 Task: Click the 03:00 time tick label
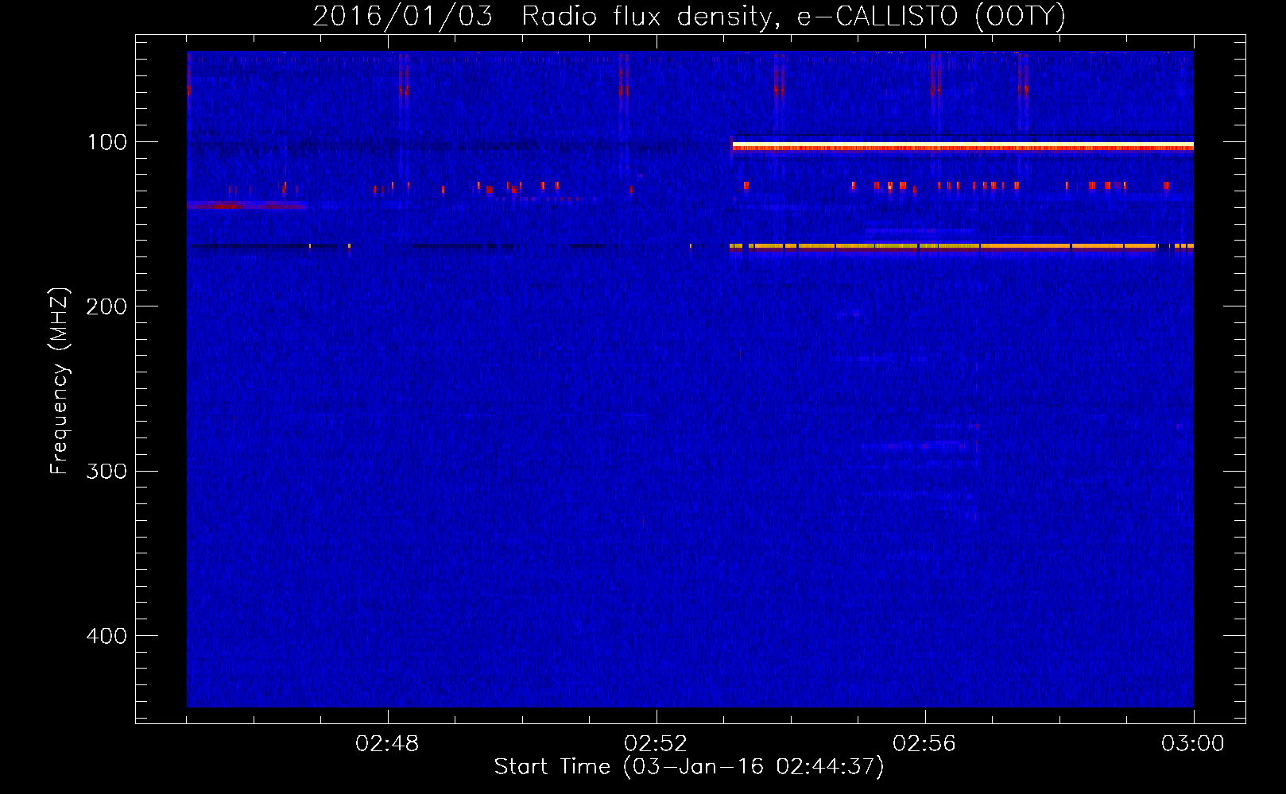pyautogui.click(x=1193, y=744)
